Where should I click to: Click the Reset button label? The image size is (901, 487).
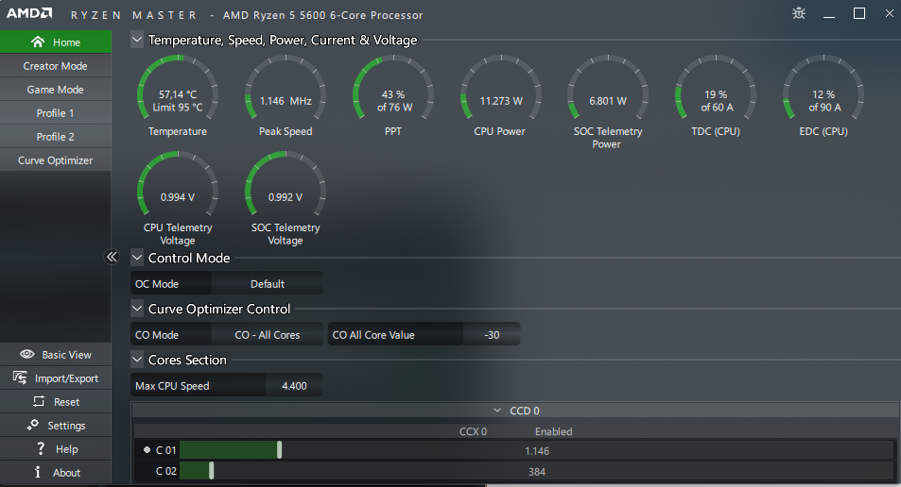tap(67, 402)
